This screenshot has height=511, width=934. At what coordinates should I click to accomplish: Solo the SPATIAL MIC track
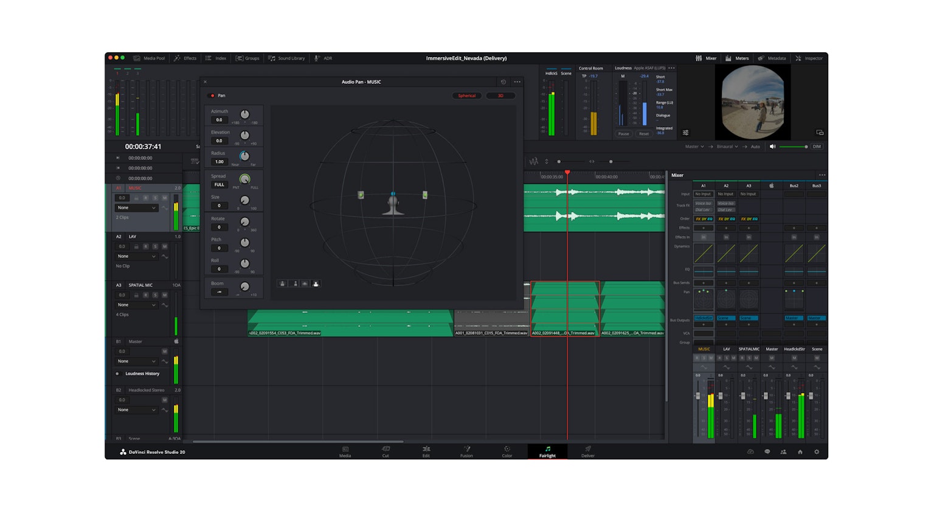click(154, 294)
